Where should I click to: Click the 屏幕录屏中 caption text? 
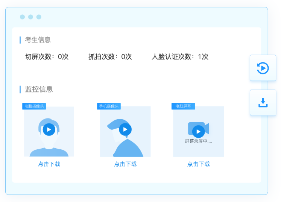tap(198, 141)
